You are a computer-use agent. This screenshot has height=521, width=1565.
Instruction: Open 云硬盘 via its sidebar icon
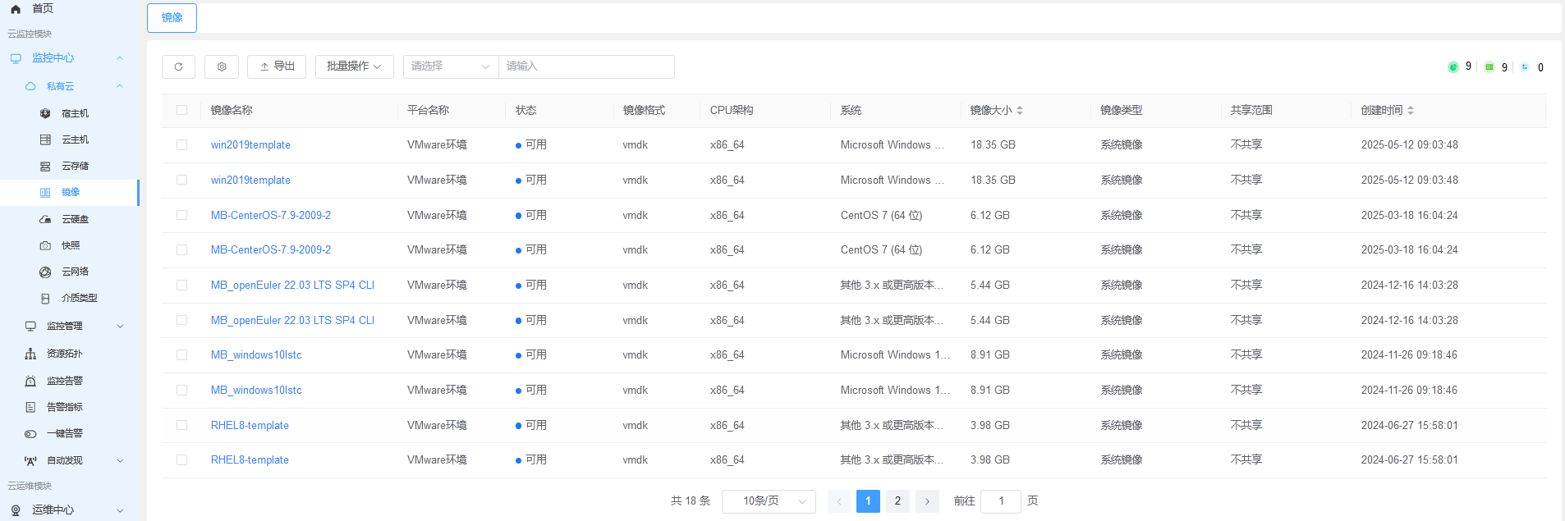coord(45,219)
